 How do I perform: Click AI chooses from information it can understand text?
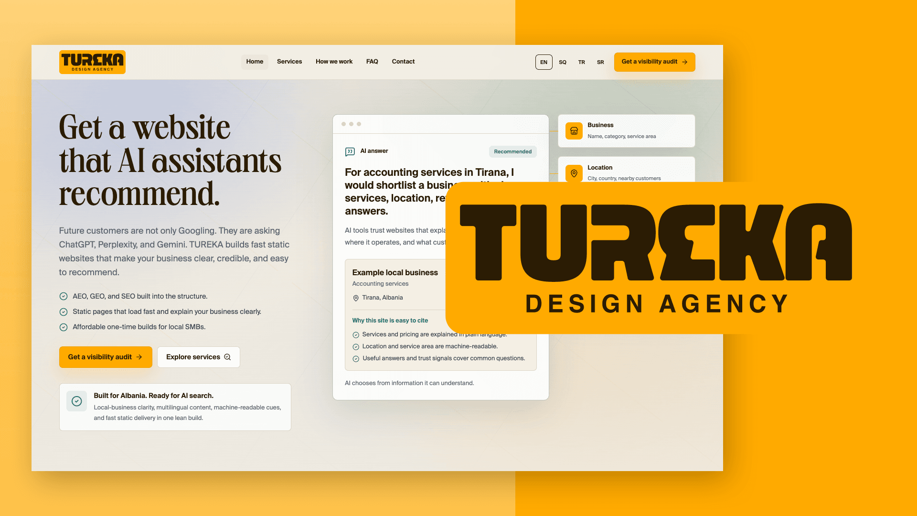pos(409,383)
